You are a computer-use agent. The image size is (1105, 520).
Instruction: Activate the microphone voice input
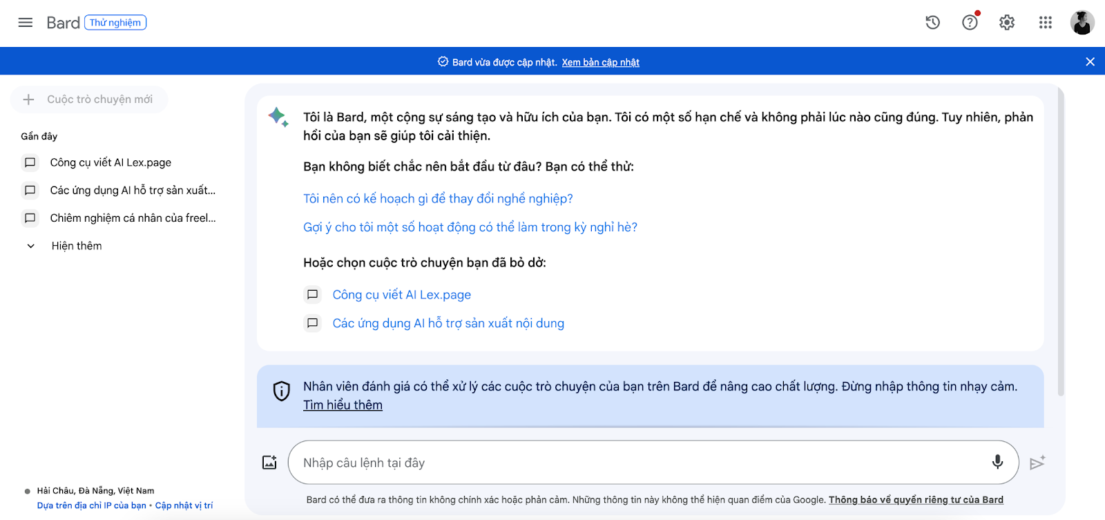[x=997, y=462]
